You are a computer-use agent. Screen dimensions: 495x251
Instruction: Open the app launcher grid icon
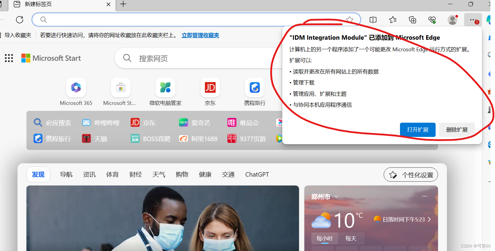(x=9, y=58)
